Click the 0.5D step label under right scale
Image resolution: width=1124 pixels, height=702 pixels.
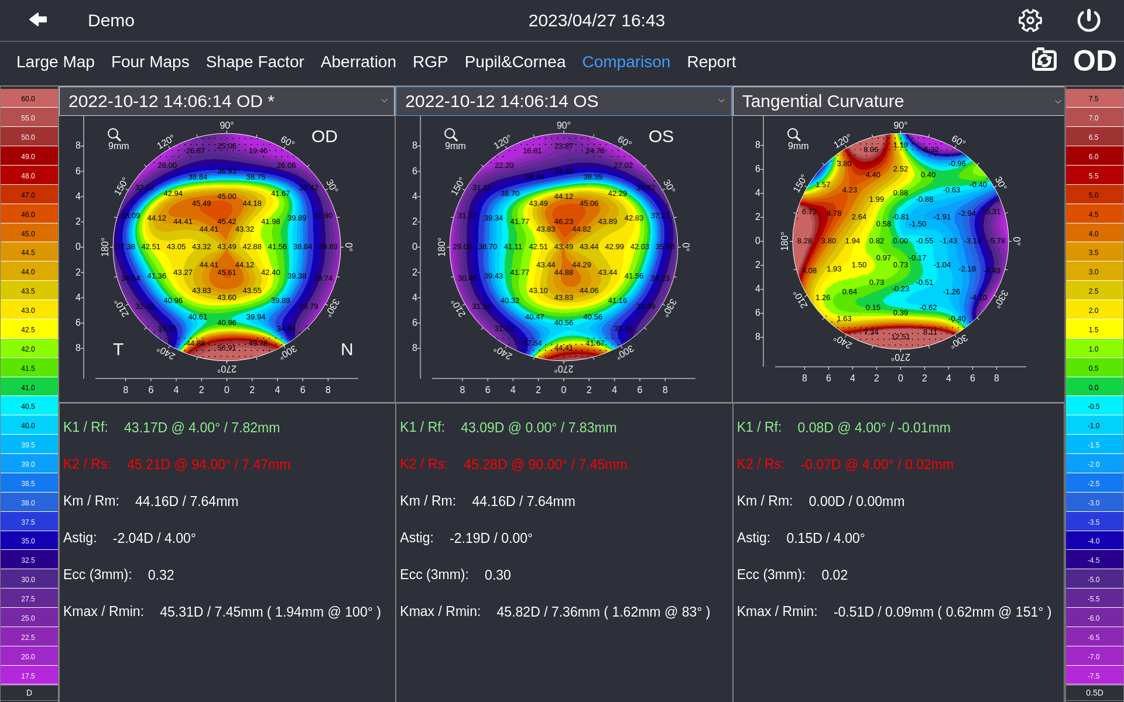point(1094,693)
